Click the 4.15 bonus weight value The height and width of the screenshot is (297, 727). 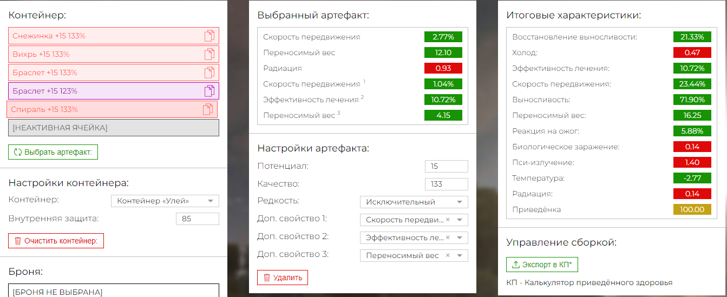point(443,115)
